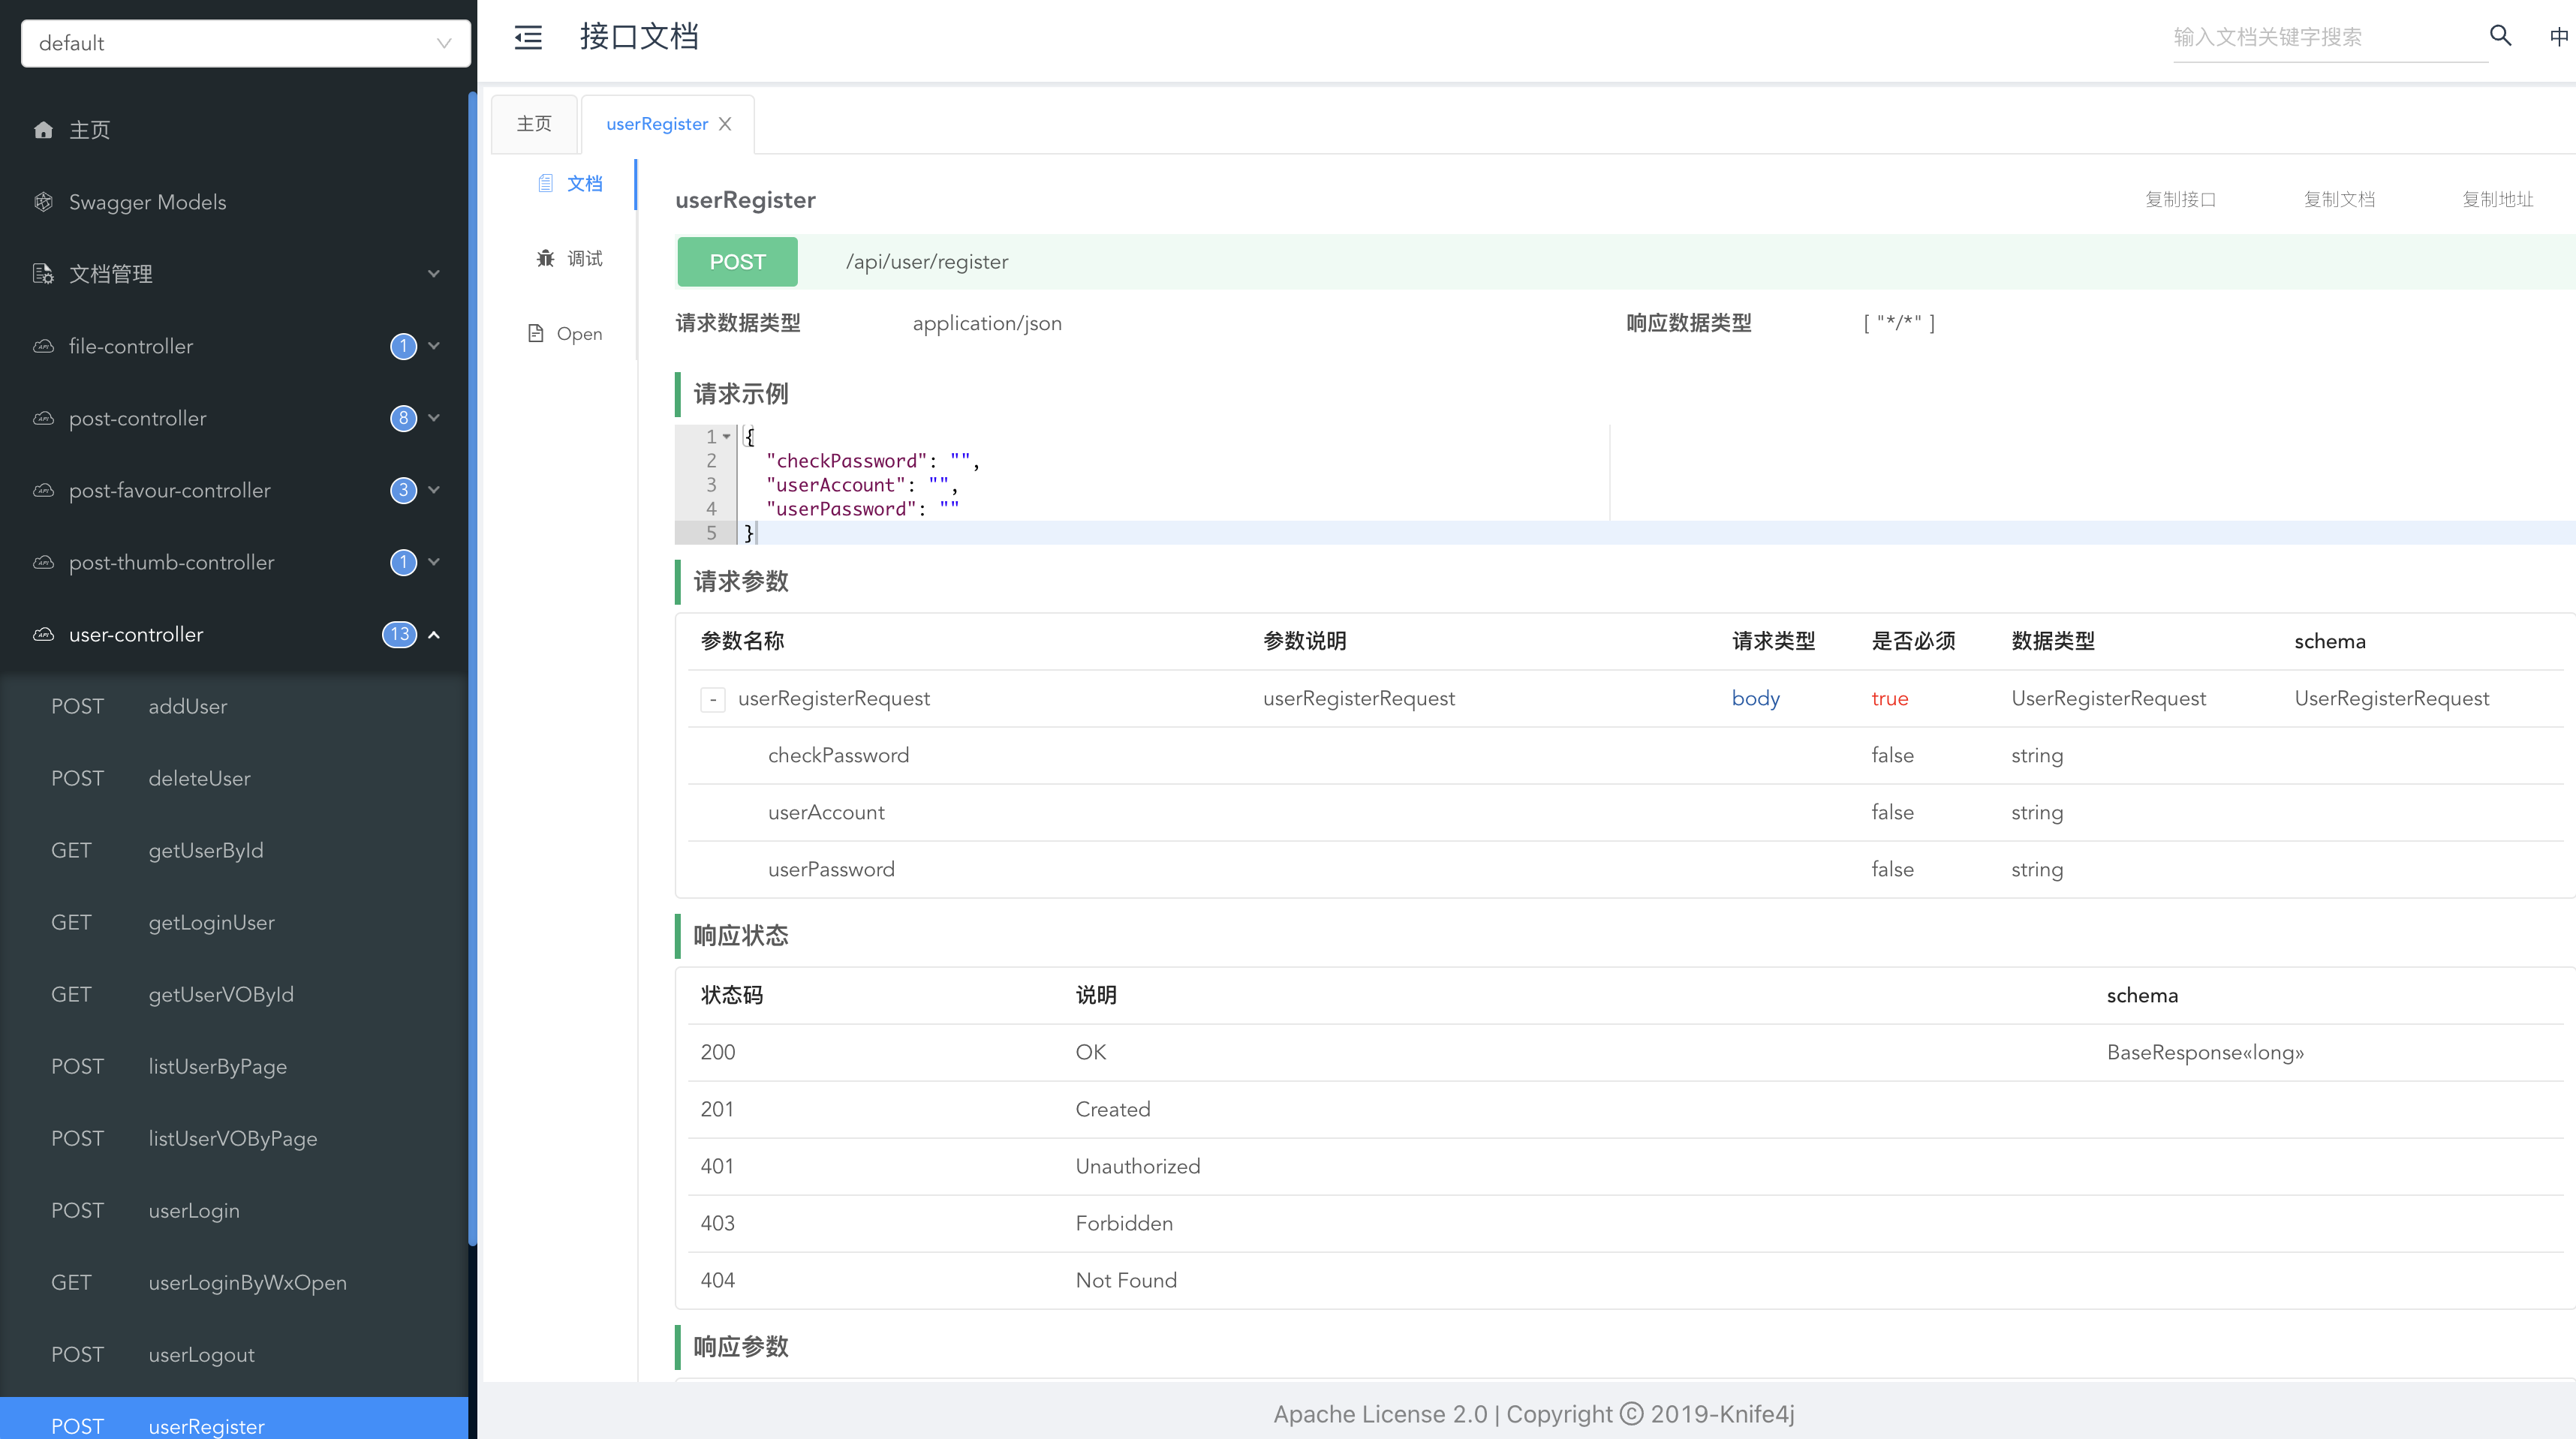Click the 复制接口 link
The height and width of the screenshot is (1439, 2576).
click(2180, 200)
